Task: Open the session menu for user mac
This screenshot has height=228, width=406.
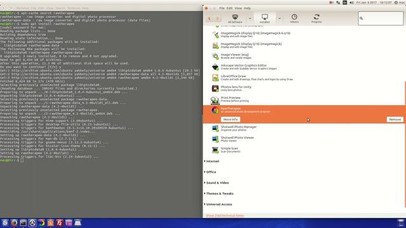Action: [x=400, y=3]
